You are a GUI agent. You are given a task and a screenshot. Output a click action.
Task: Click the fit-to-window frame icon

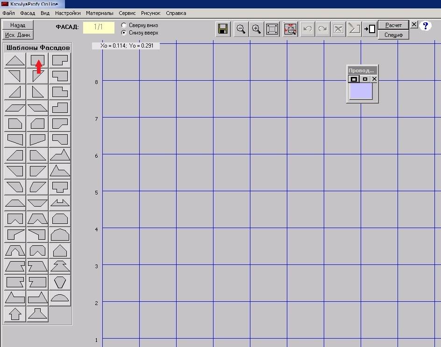click(x=272, y=29)
